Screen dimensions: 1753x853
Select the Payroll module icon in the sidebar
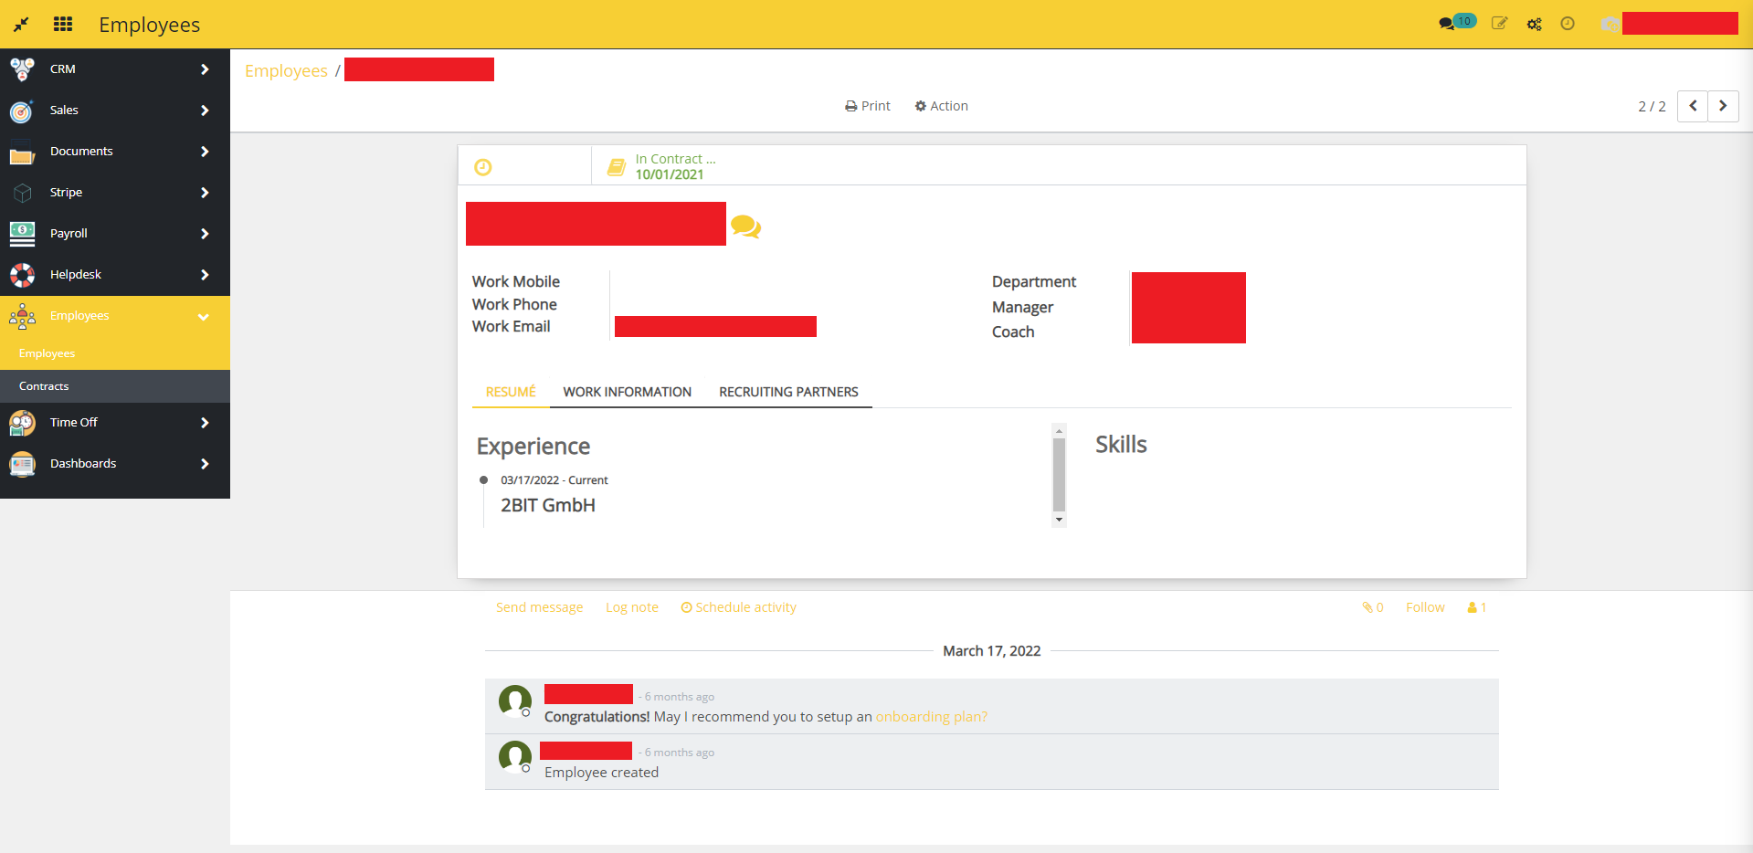pos(21,233)
